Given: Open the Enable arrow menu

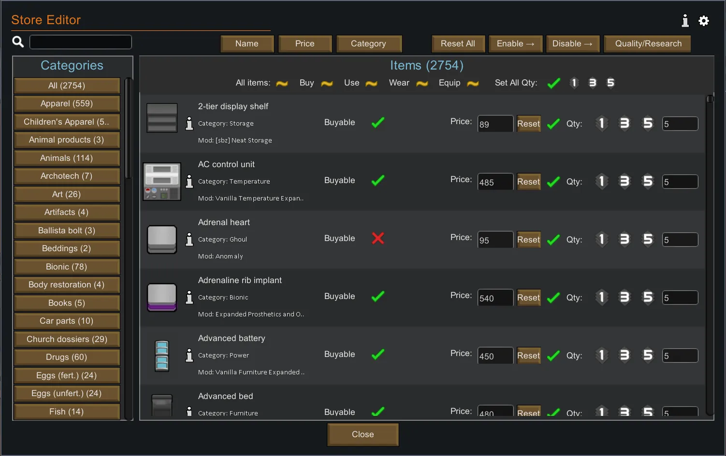Looking at the screenshot, I should coord(515,43).
